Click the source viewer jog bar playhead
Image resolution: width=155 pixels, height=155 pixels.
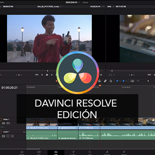[x=48, y=71]
